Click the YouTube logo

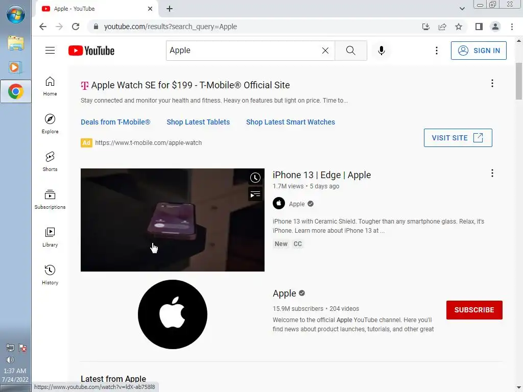[x=91, y=51]
